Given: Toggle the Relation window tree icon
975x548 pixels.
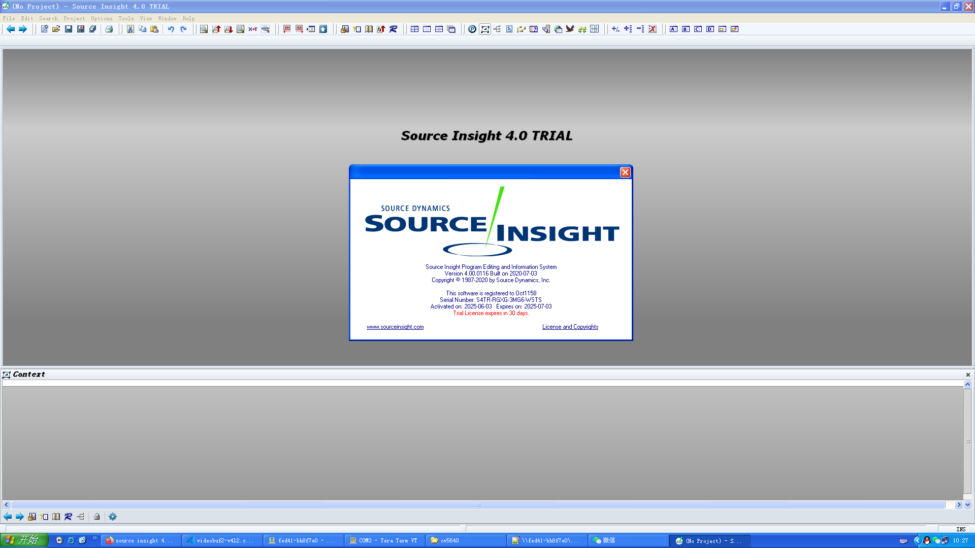Looking at the screenshot, I should (x=497, y=29).
